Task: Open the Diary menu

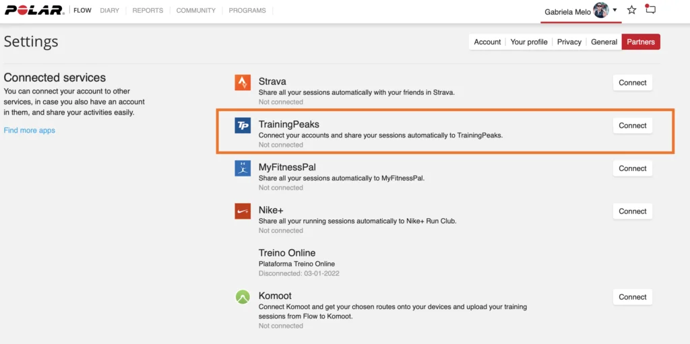Action: (110, 11)
